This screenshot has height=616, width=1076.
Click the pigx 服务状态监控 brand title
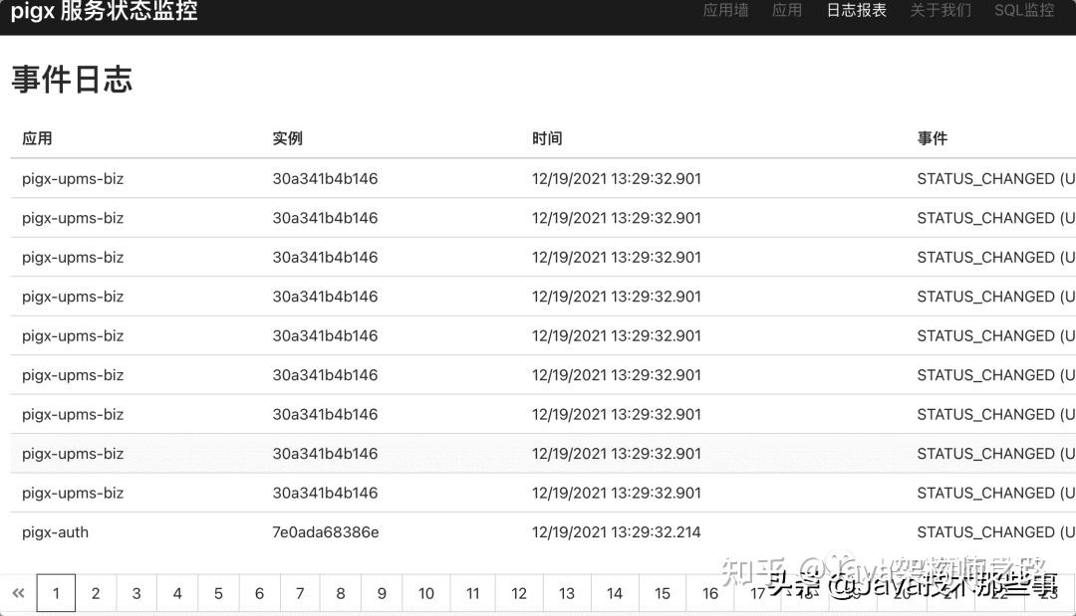click(105, 10)
